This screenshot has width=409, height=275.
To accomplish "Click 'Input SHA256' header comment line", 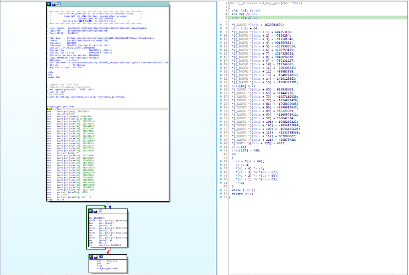I will (98, 28).
